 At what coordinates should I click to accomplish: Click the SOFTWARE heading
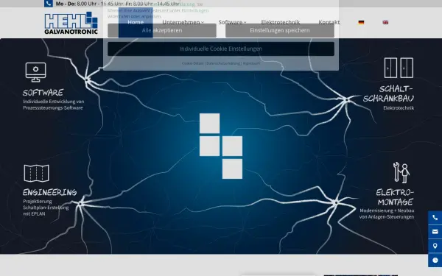pyautogui.click(x=43, y=93)
